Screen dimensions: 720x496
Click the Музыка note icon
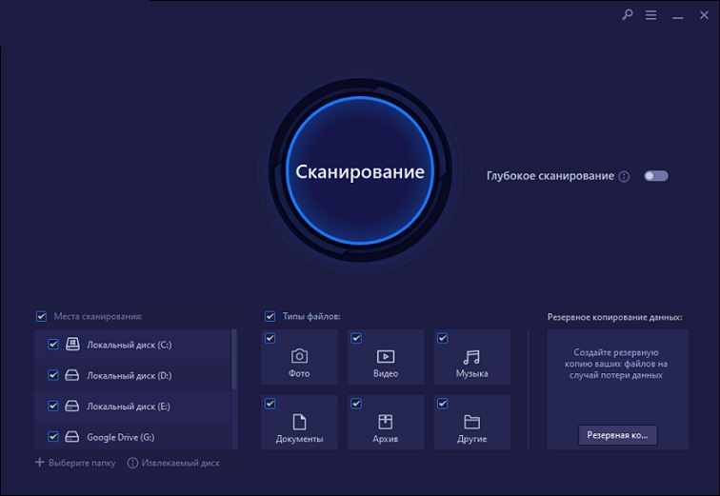click(471, 357)
